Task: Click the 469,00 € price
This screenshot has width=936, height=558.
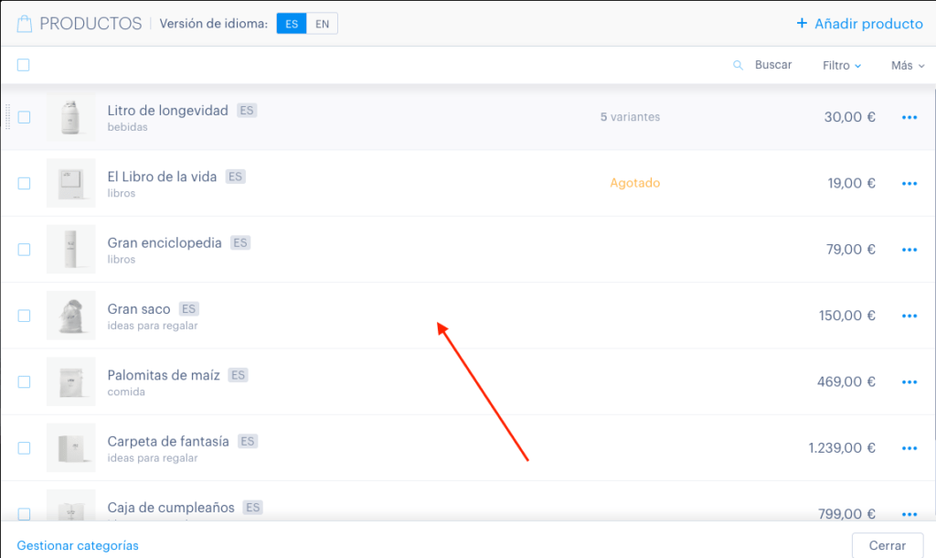Action: pyautogui.click(x=846, y=381)
